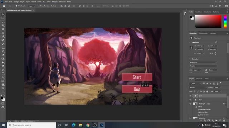Select the Horizontal Type tool
The height and width of the screenshot is (128, 229).
pos(3,74)
